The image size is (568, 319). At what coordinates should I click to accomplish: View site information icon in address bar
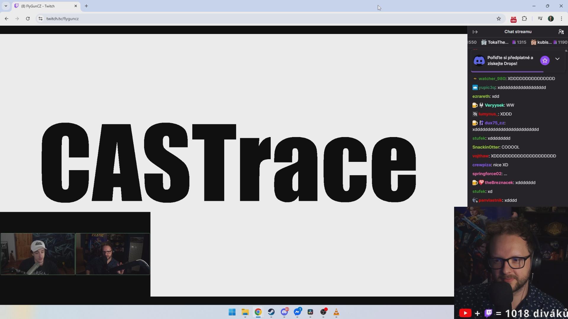(x=41, y=19)
